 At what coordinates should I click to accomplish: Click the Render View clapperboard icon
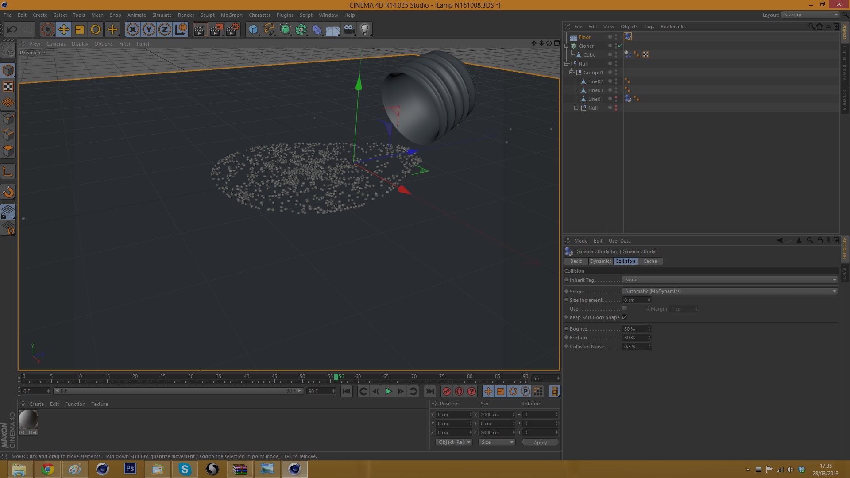click(200, 30)
